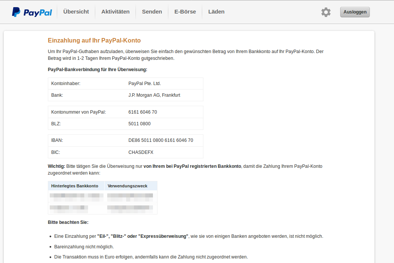This screenshot has height=263, width=394.
Task: Click the PayPal-Bankverbindung für Ihre Überweisung heading
Action: (x=98, y=70)
